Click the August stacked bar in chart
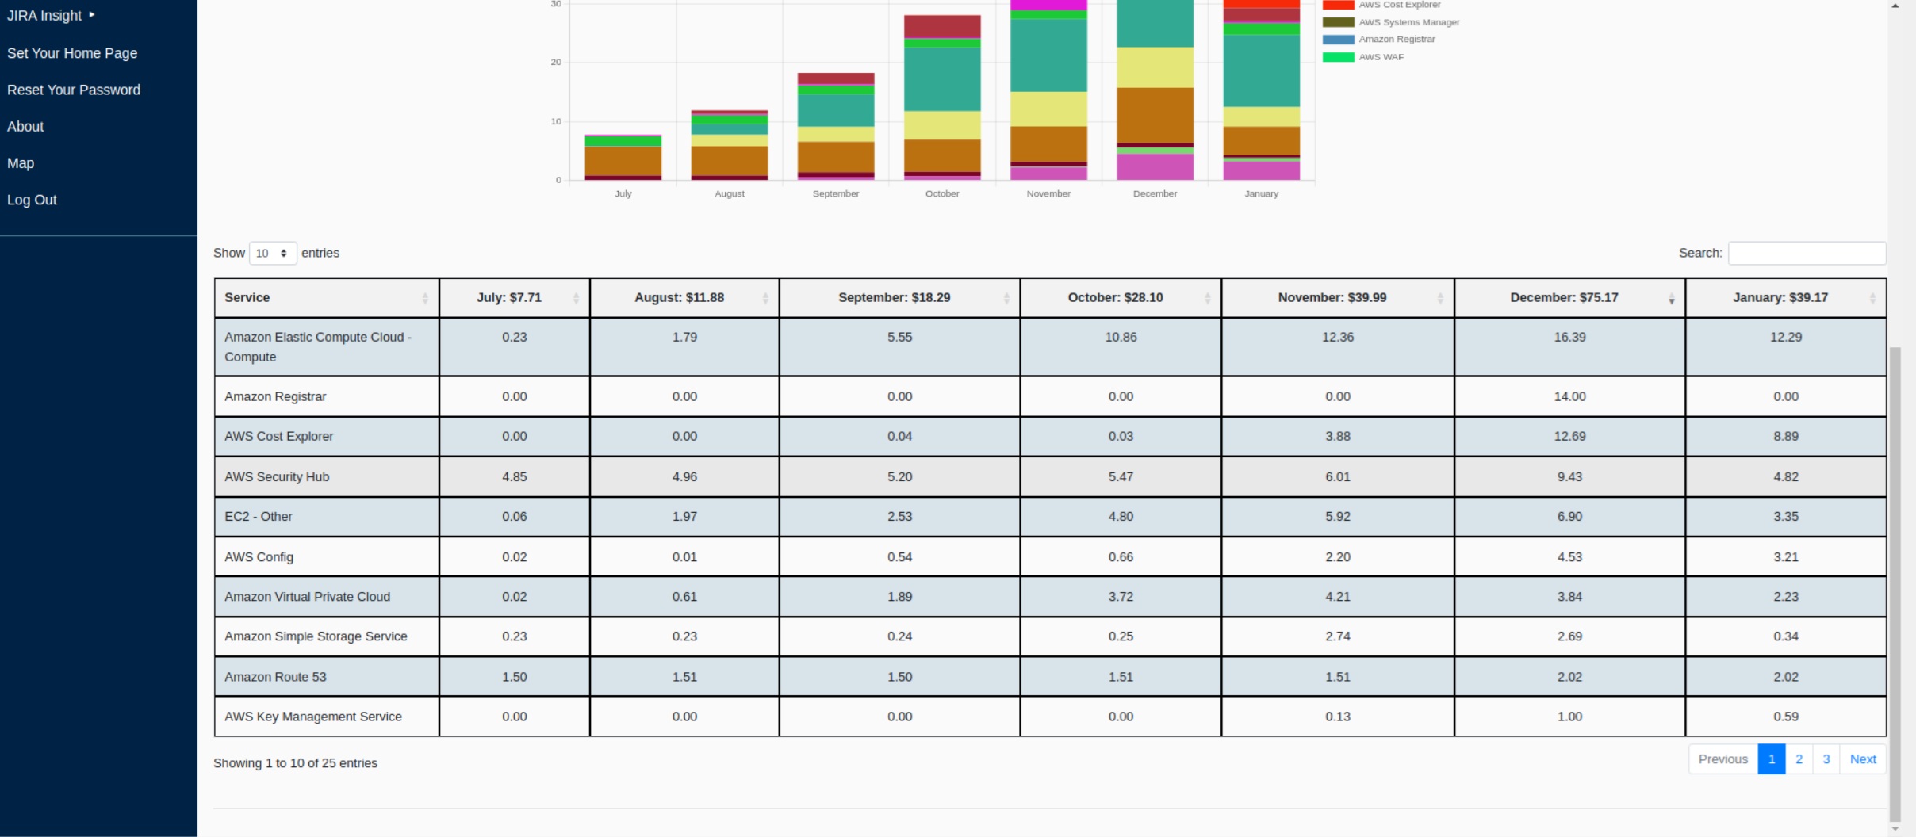Image resolution: width=1916 pixels, height=837 pixels. [x=730, y=145]
